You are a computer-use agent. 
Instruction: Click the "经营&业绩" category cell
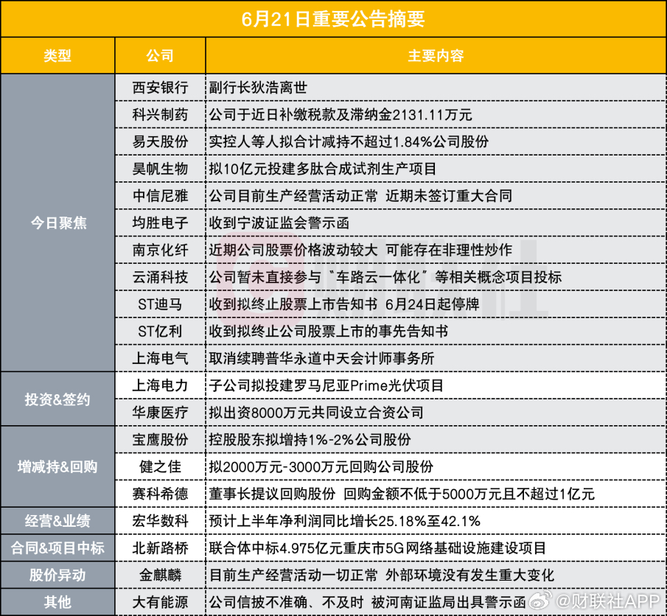click(x=57, y=521)
